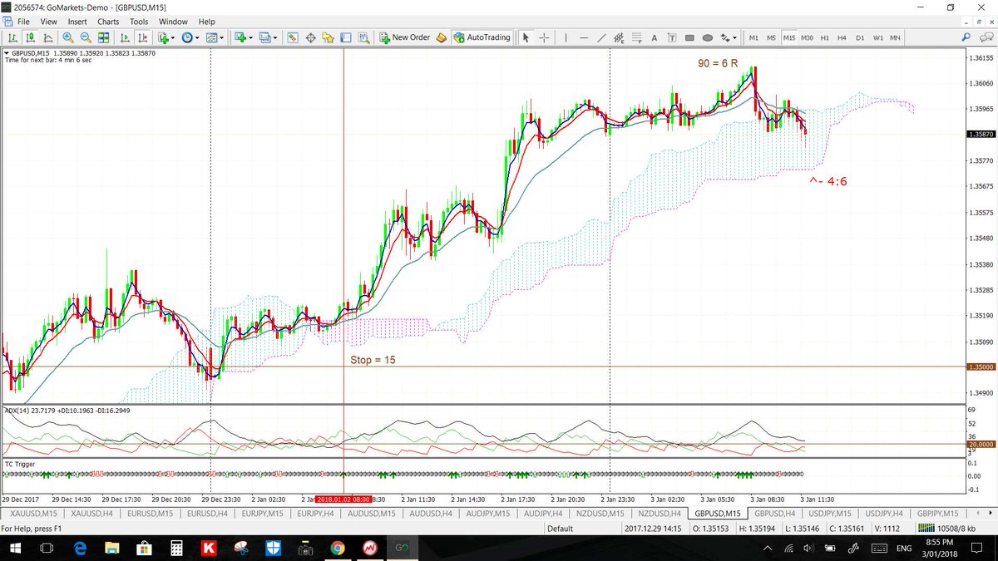Click the Default profile in status bar

[x=560, y=529]
